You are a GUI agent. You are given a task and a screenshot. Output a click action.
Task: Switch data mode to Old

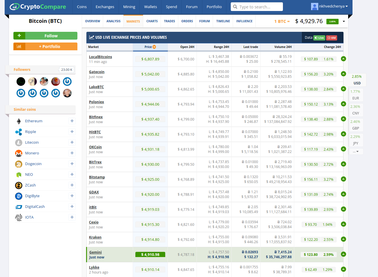coord(332,38)
